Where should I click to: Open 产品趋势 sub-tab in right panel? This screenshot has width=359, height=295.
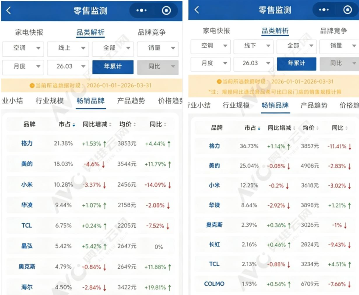click(x=314, y=105)
